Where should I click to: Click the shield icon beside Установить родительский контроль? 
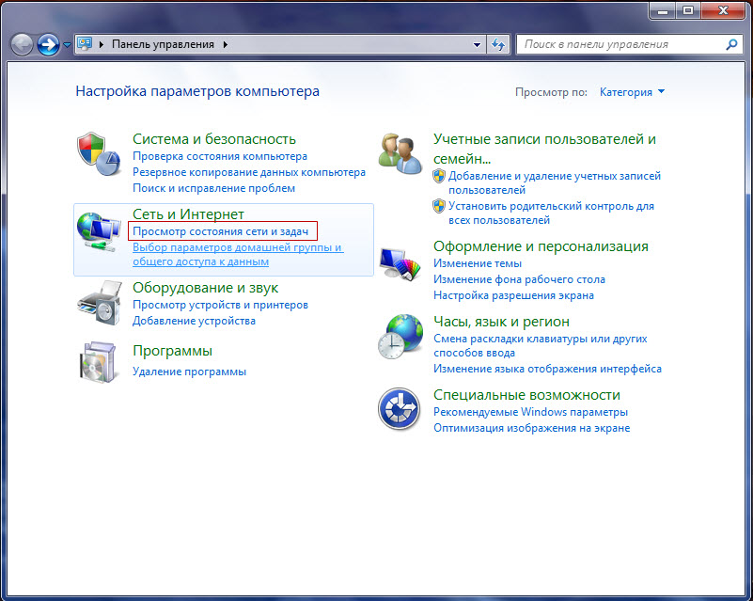439,206
